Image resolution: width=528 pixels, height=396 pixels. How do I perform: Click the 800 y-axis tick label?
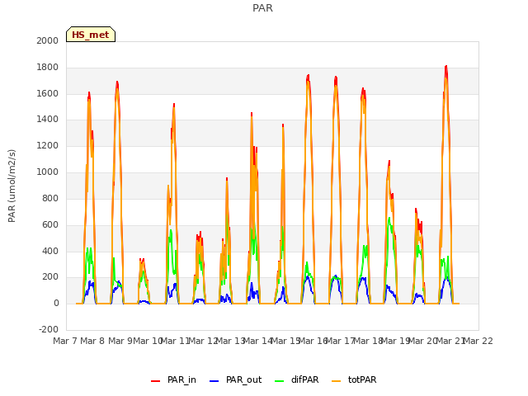click(50, 198)
